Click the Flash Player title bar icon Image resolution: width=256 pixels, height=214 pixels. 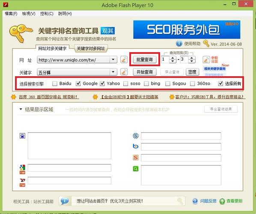tap(6, 5)
